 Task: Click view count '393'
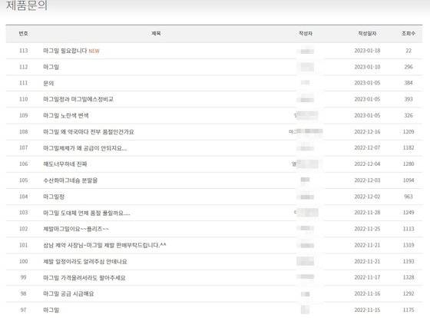[x=408, y=99]
